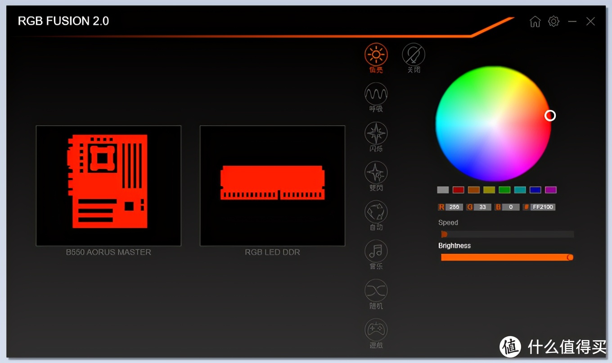Click the R red value field
The image size is (612, 363).
pyautogui.click(x=454, y=207)
